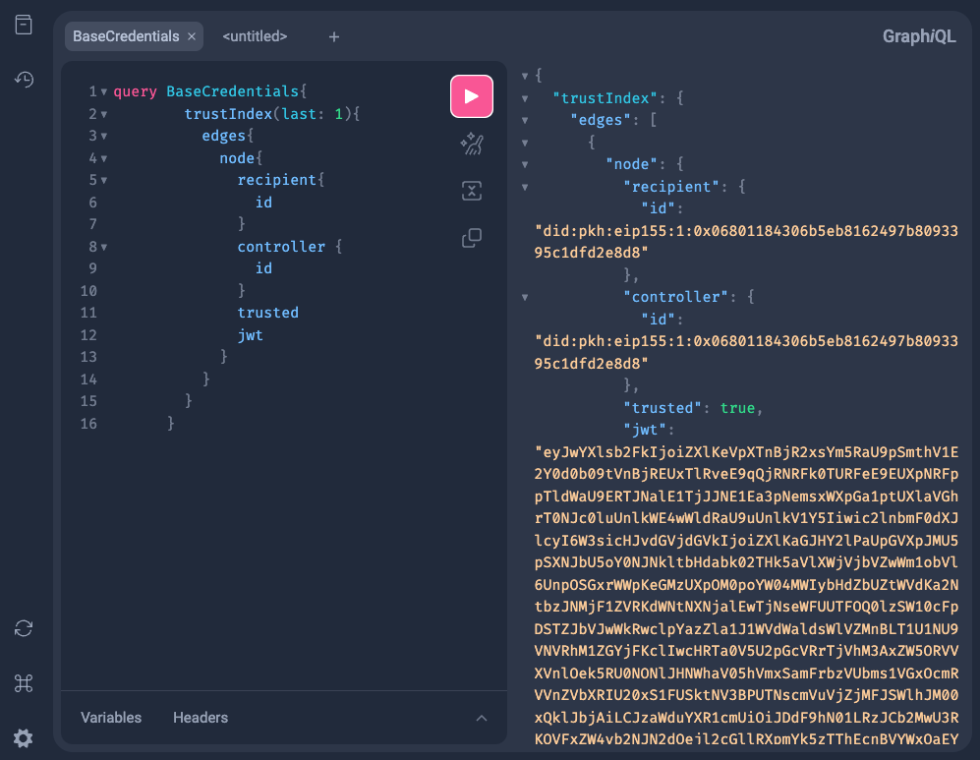Collapse "controller" object in the response pane

[525, 298]
